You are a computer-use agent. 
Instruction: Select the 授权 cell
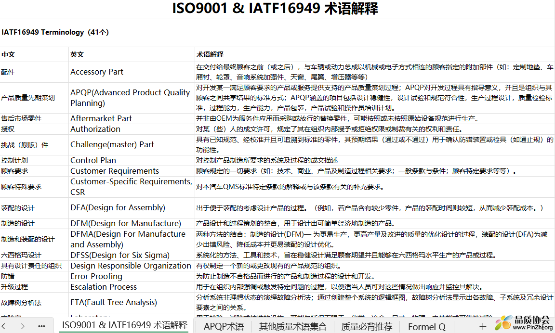point(34,129)
